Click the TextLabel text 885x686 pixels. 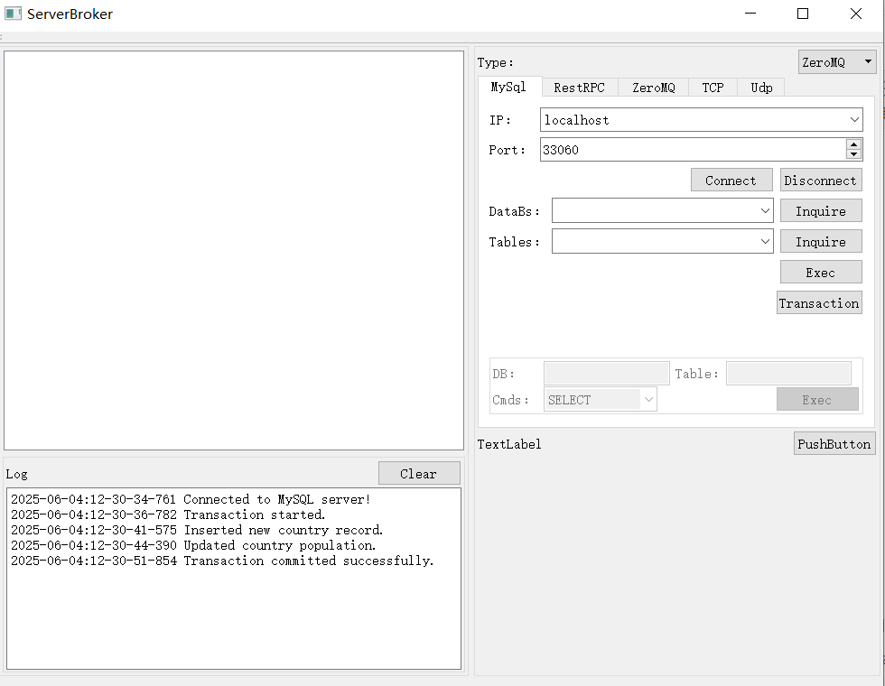point(509,444)
